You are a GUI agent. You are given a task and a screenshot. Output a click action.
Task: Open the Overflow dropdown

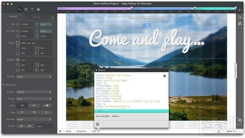click(x=34, y=119)
